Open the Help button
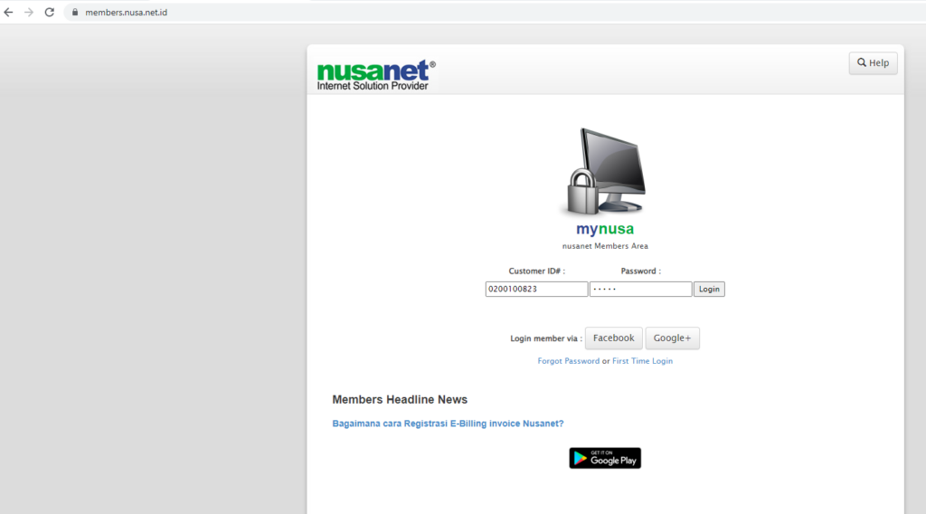The height and width of the screenshot is (514, 926). coord(873,63)
